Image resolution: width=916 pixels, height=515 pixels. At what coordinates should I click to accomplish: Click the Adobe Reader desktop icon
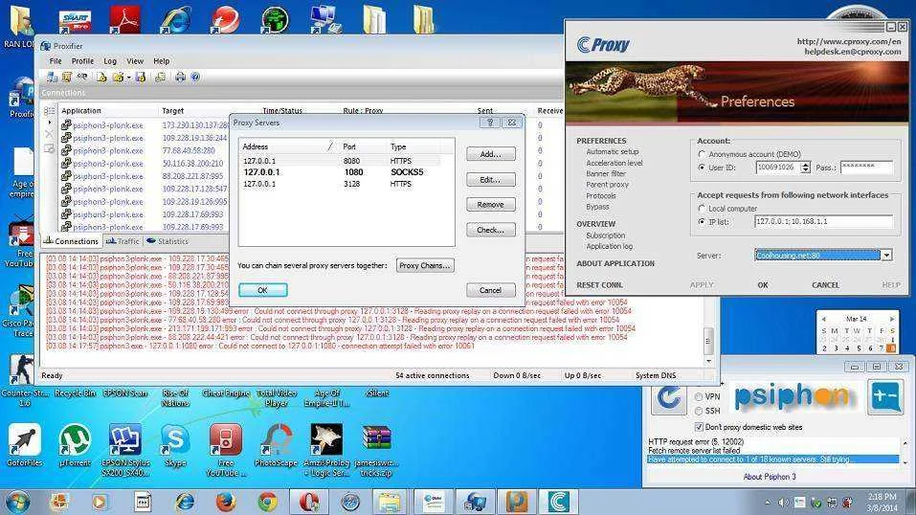[125, 19]
